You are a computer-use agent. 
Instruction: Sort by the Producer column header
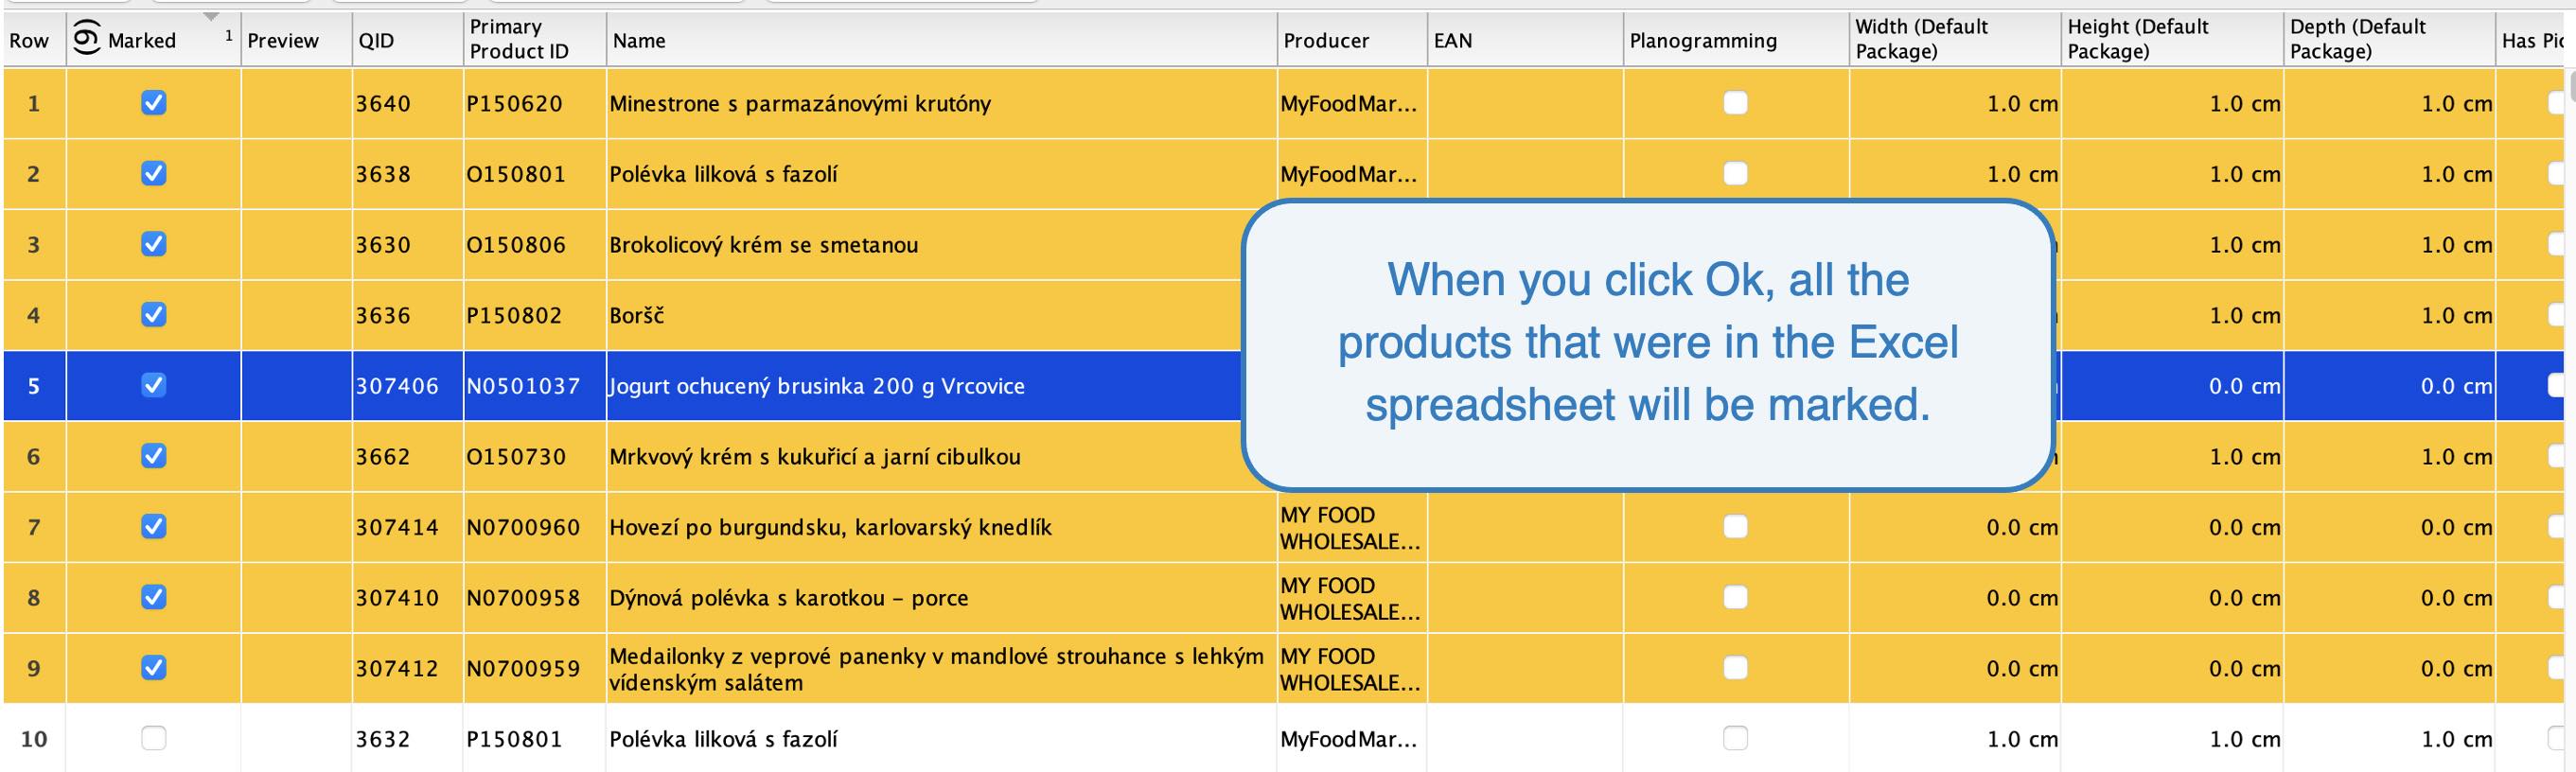click(1352, 40)
